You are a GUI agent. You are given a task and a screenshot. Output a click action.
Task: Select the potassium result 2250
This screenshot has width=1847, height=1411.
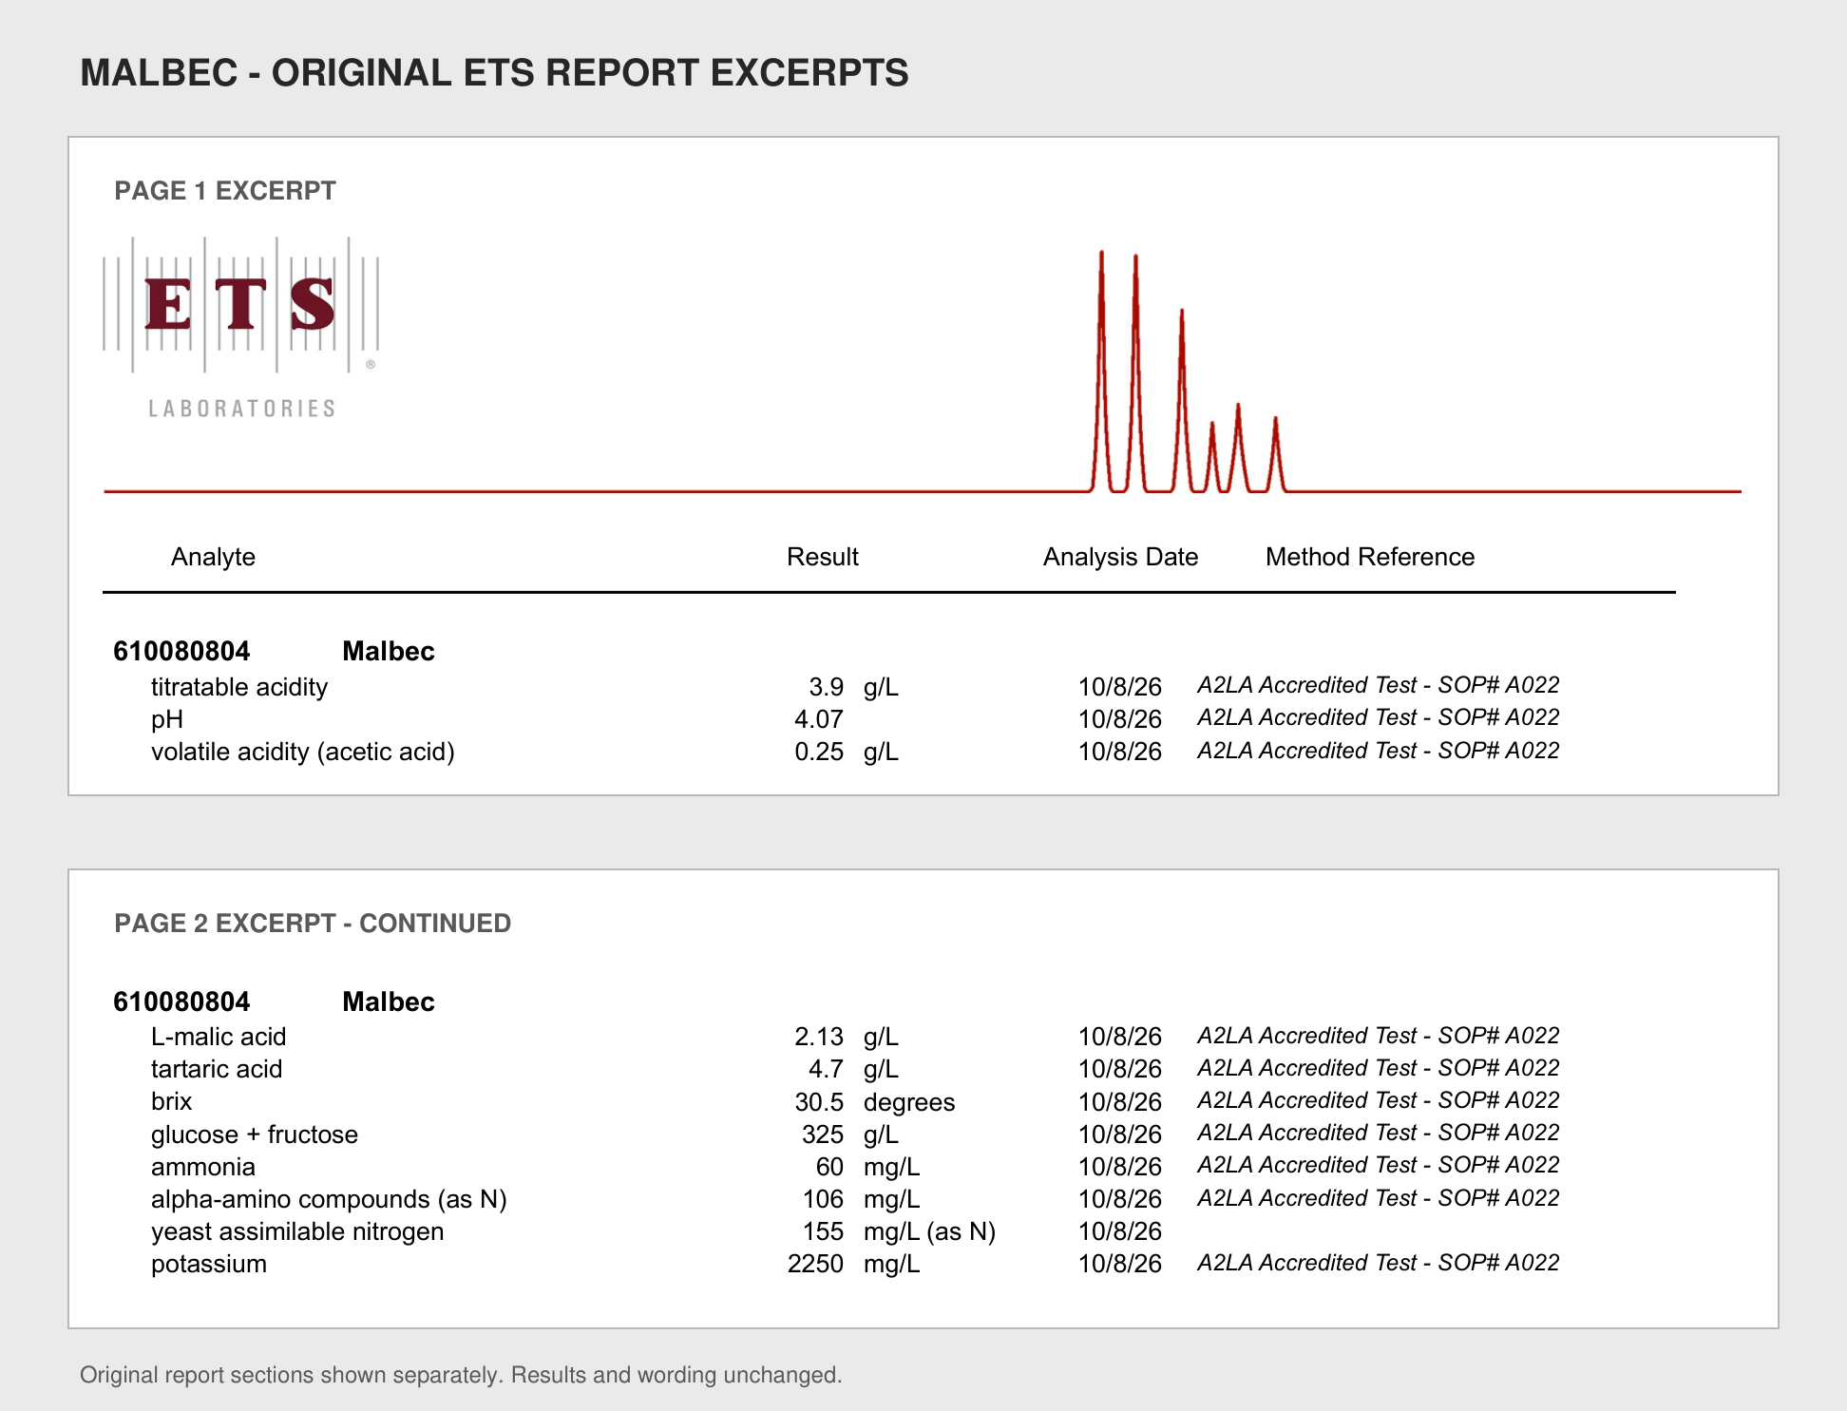tap(815, 1264)
